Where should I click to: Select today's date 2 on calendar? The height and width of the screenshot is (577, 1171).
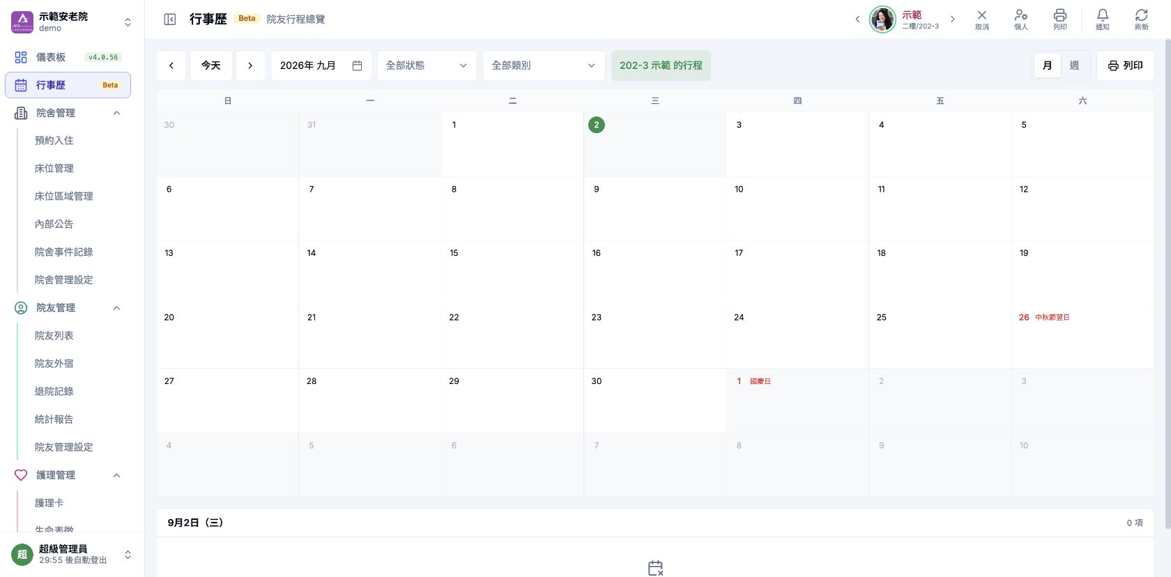point(597,125)
